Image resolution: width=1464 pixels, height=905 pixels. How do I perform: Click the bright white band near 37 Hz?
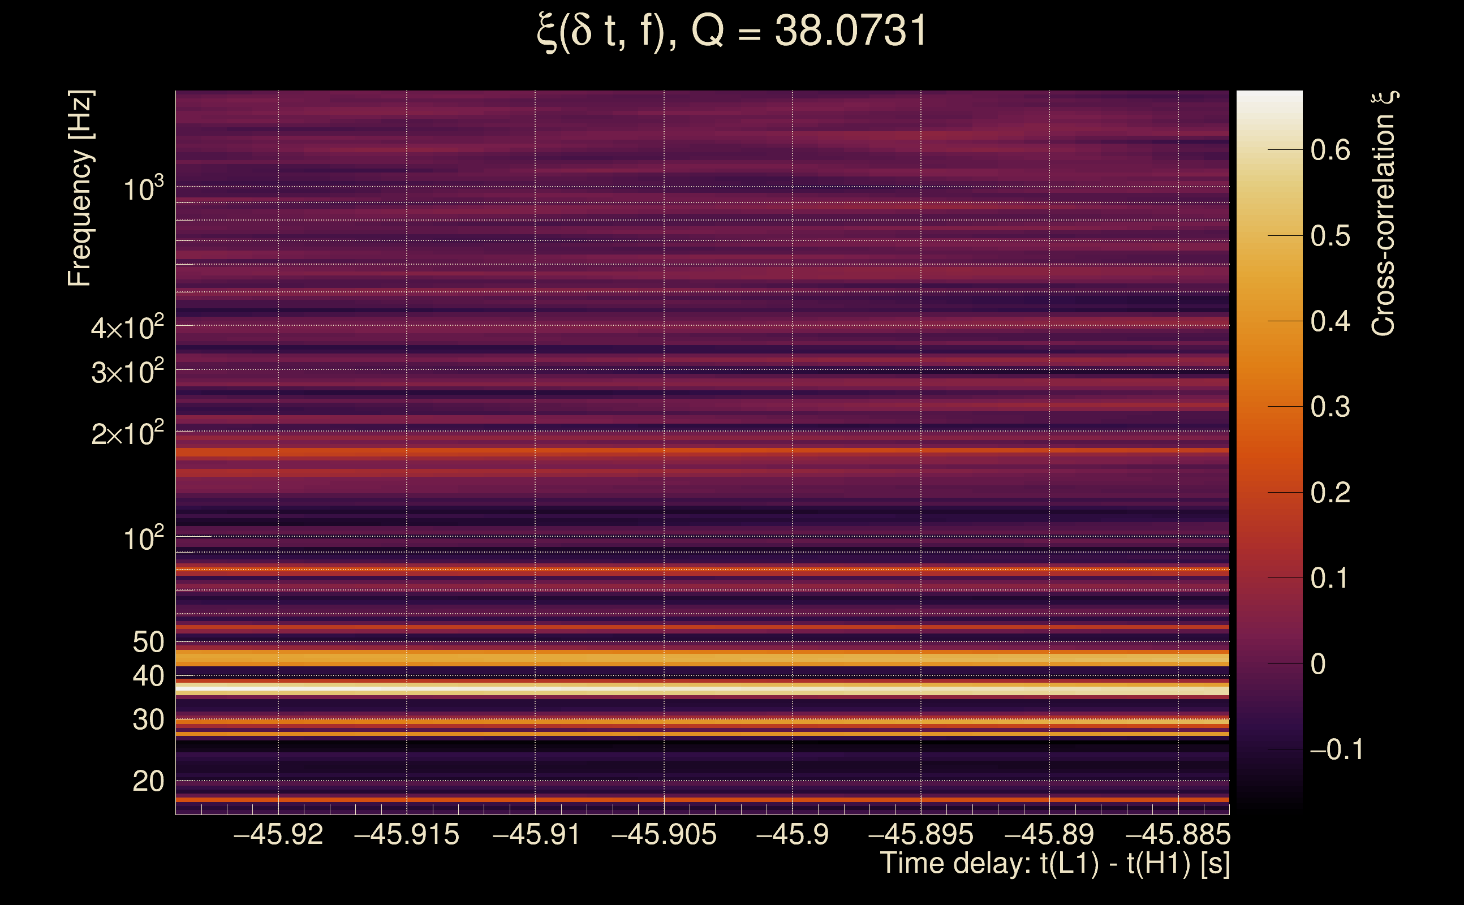coord(701,689)
